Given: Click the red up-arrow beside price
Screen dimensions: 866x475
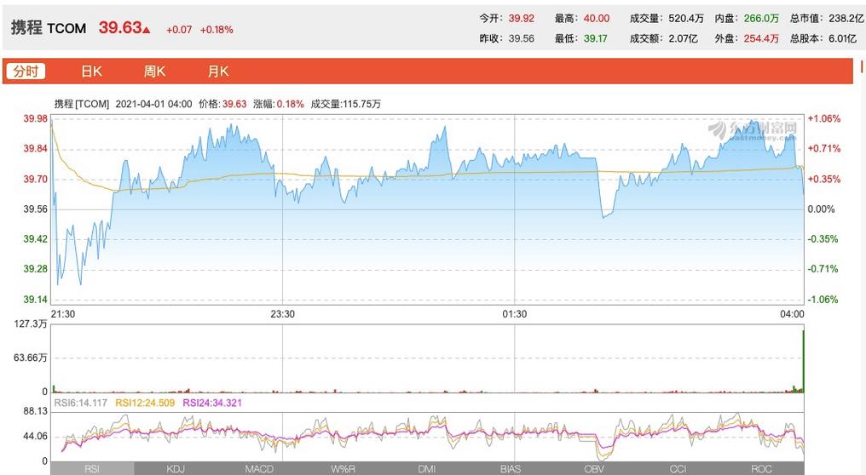Looking at the screenshot, I should point(147,30).
